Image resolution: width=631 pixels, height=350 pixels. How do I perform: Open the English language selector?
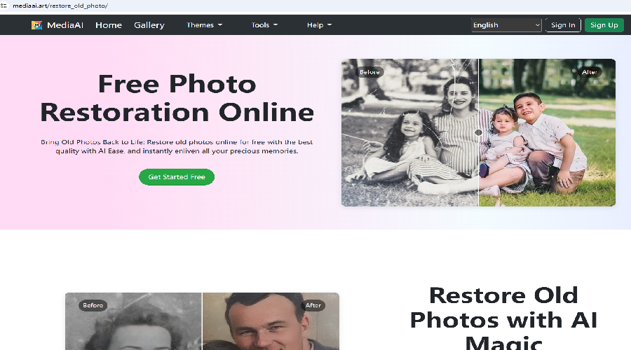(506, 25)
